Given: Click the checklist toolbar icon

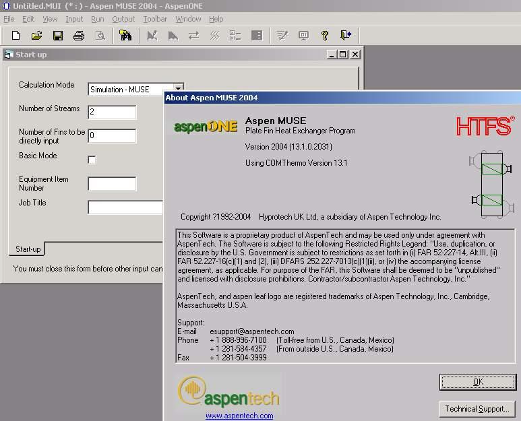Looking at the screenshot, I should point(236,35).
